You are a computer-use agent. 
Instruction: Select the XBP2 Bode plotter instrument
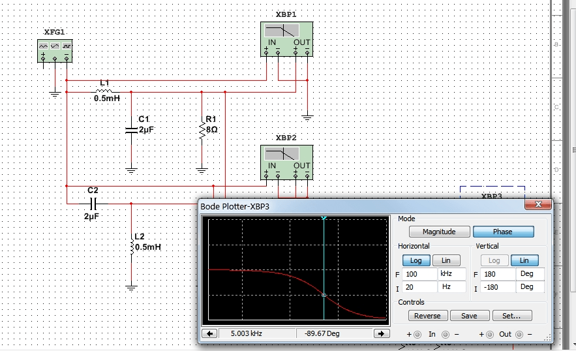(x=286, y=162)
